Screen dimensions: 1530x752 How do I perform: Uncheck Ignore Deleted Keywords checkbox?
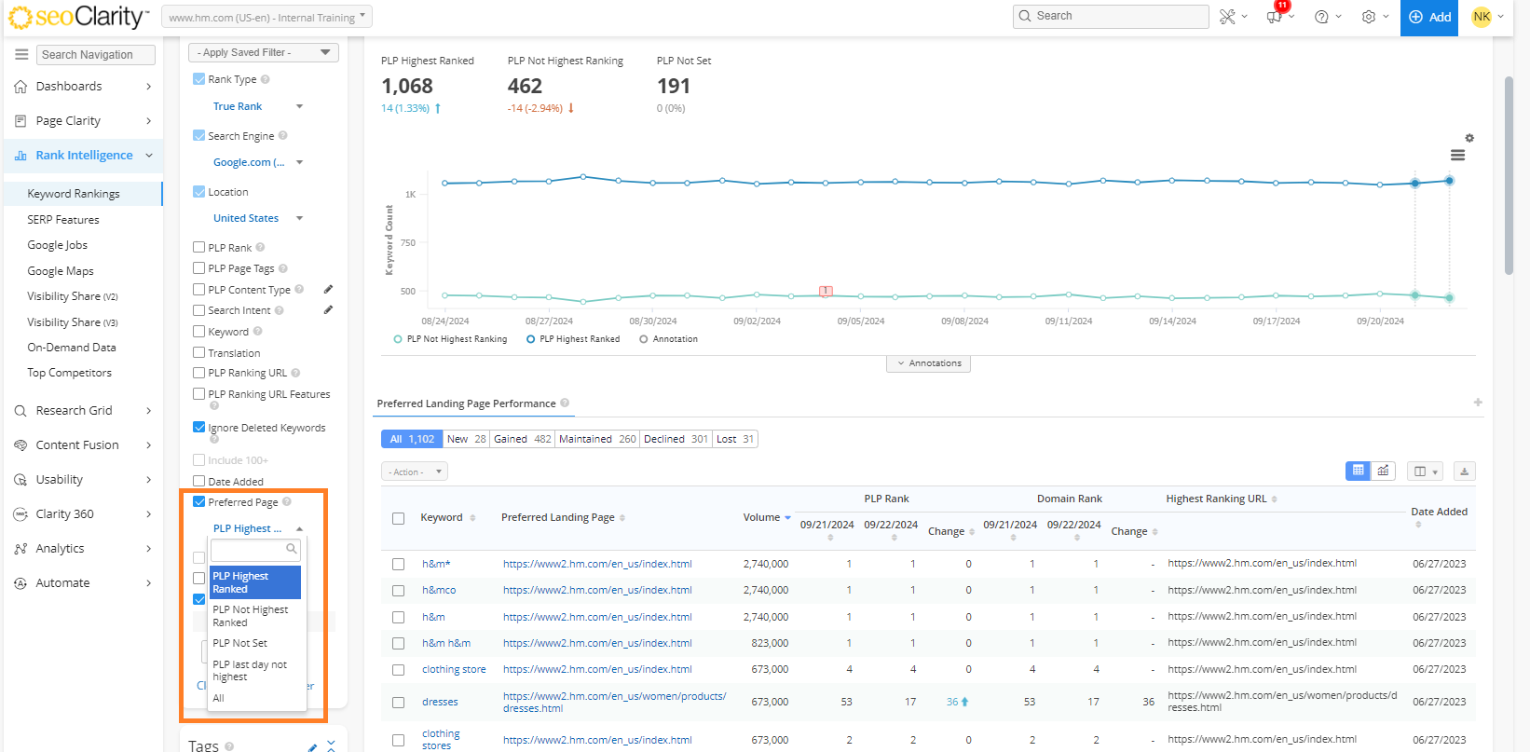[198, 428]
